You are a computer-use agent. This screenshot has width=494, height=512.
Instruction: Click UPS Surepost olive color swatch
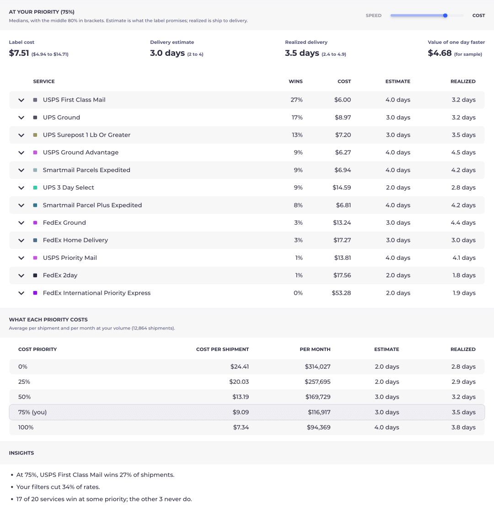(35, 135)
